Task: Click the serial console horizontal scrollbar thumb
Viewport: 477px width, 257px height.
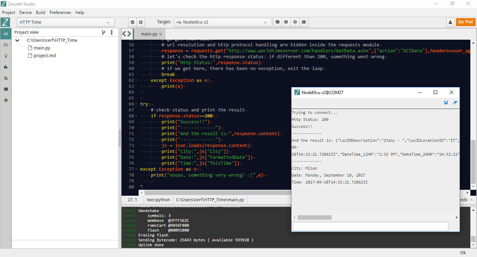Action: coord(314,217)
